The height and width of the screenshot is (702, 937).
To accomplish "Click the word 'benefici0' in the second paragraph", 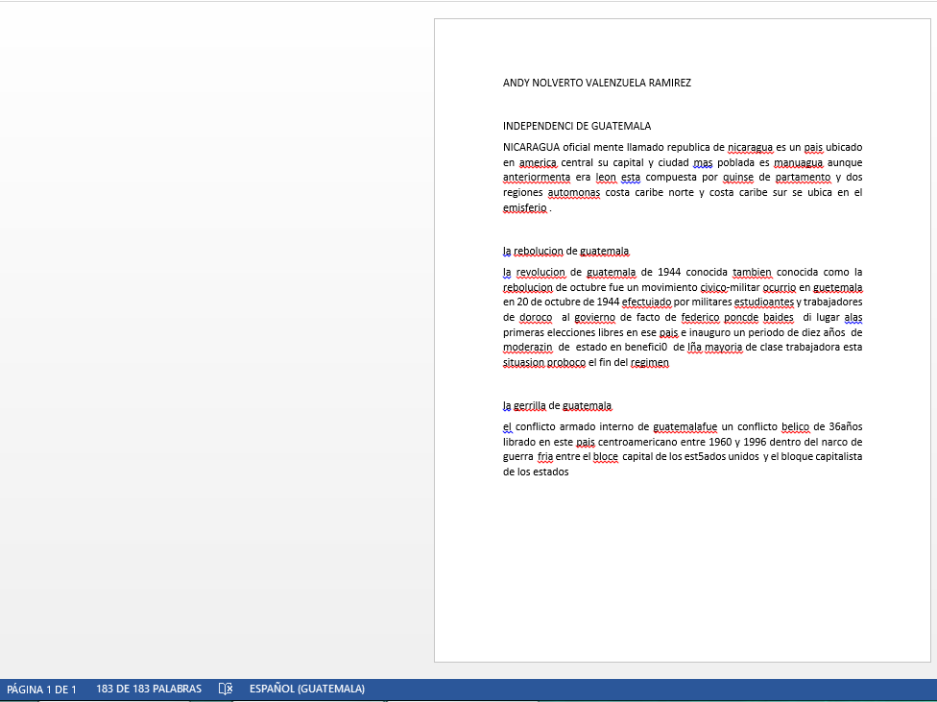I will coord(645,348).
